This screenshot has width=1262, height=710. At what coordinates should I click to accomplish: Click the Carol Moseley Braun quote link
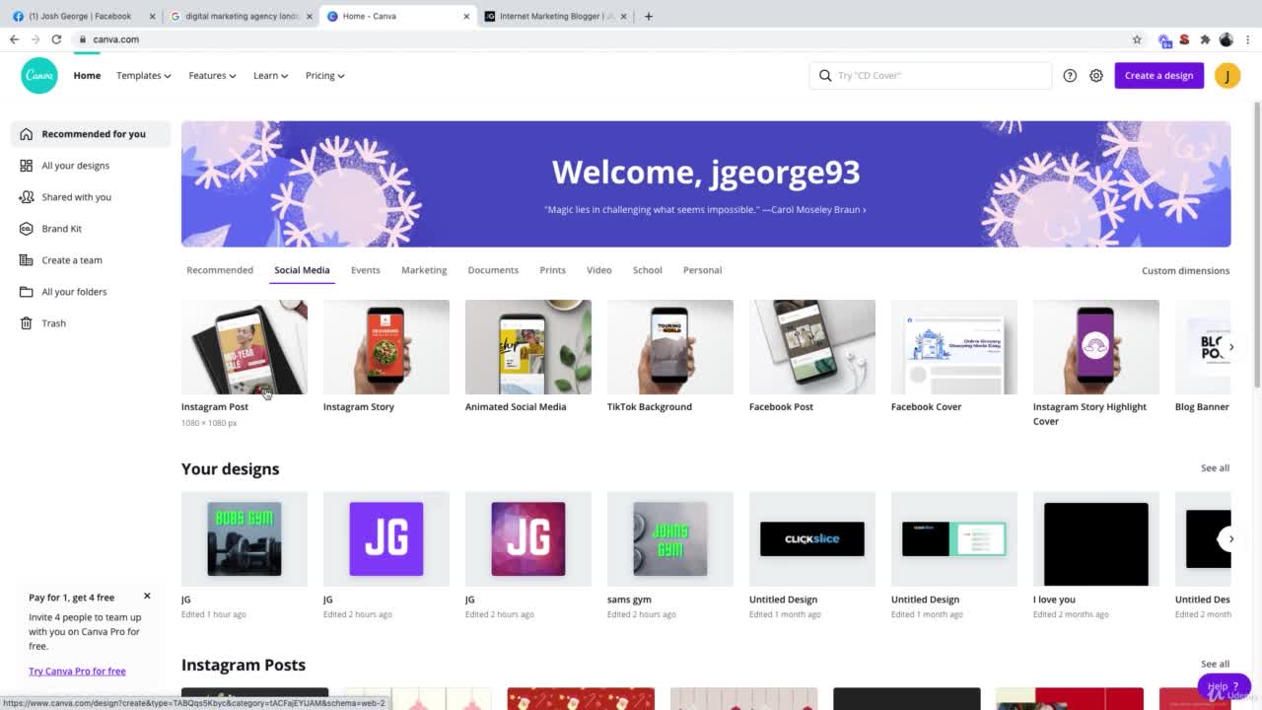pos(705,209)
